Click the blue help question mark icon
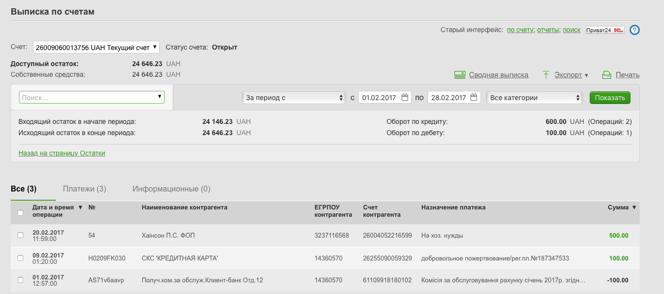 click(x=634, y=30)
